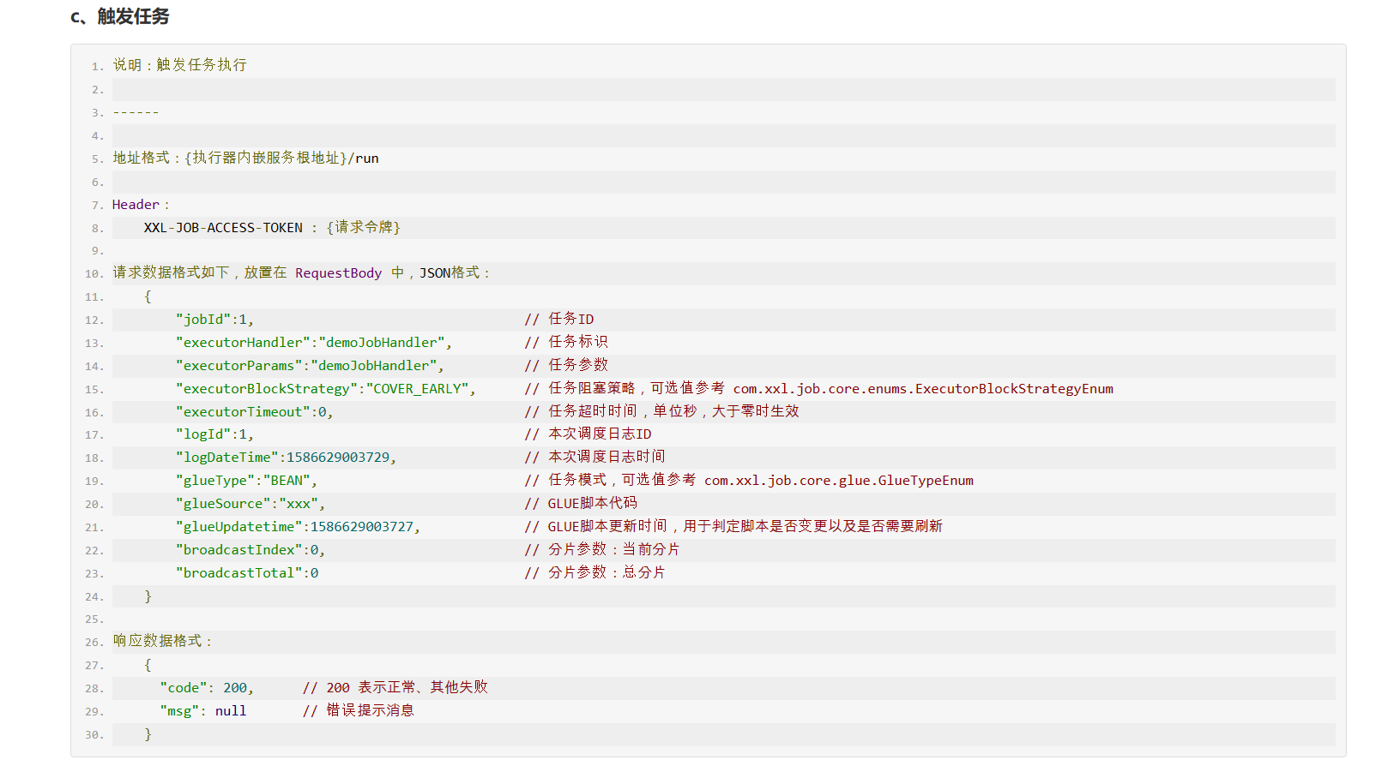
Task: Click the comment about 任务超时时间
Action: (x=662, y=412)
